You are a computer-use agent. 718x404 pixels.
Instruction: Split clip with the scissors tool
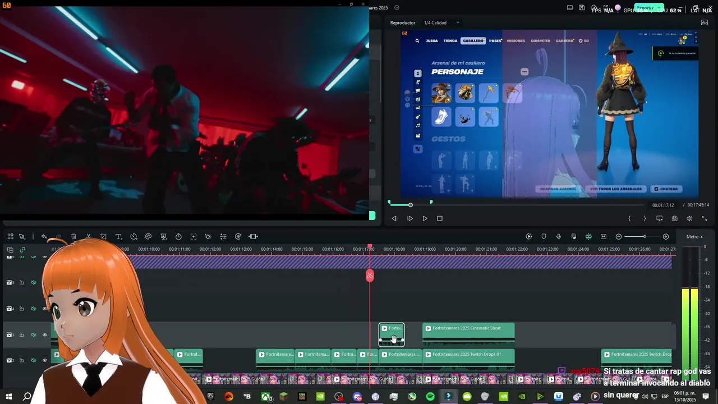89,237
